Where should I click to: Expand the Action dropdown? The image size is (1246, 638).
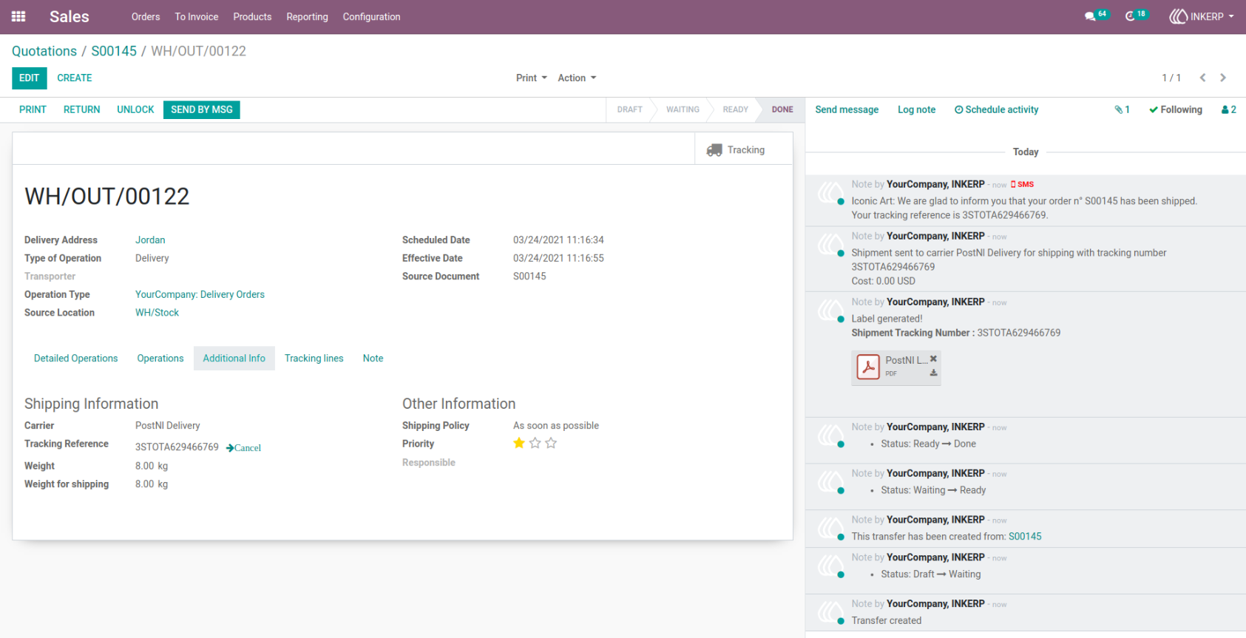pos(577,78)
